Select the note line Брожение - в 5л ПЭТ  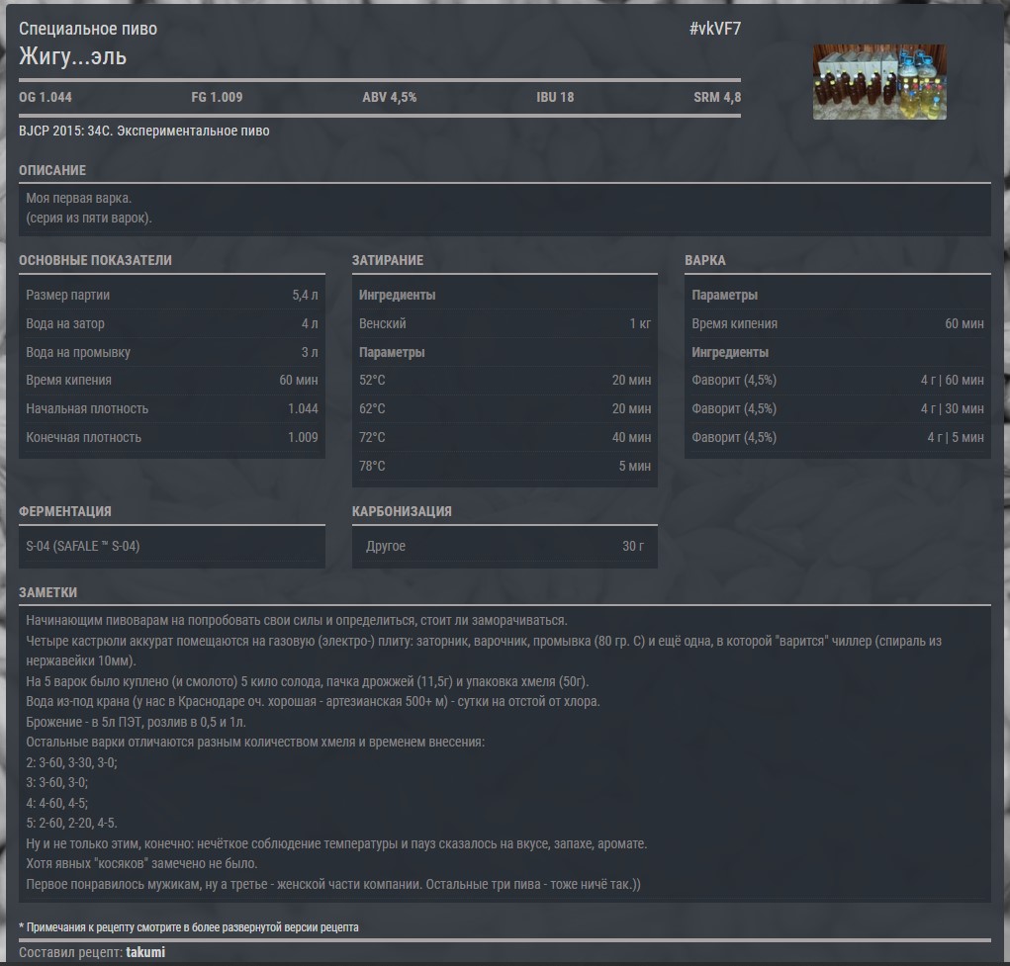pyautogui.click(x=136, y=722)
